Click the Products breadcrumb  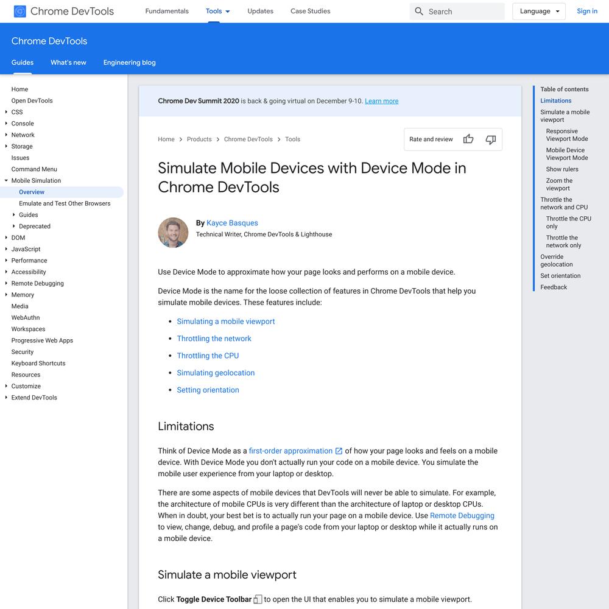[x=199, y=139]
